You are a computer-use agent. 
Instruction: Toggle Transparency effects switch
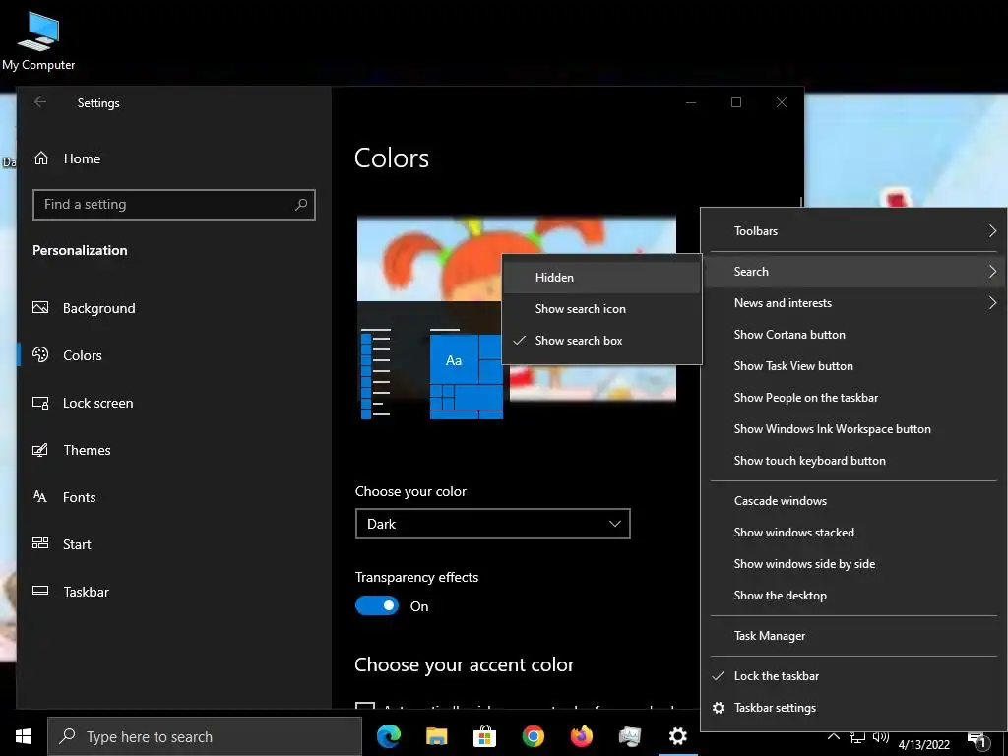tap(377, 605)
